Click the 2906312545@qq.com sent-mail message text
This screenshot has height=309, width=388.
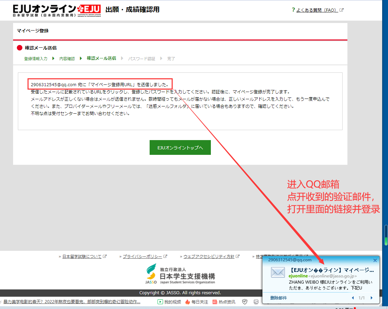click(x=100, y=85)
